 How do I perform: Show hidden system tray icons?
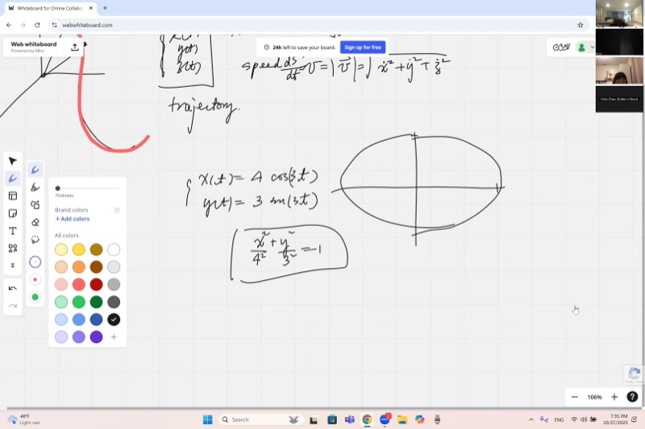coord(531,419)
